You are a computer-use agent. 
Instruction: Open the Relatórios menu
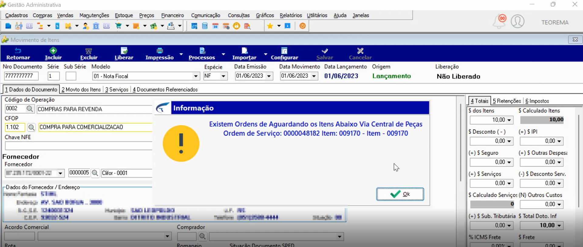tap(291, 15)
